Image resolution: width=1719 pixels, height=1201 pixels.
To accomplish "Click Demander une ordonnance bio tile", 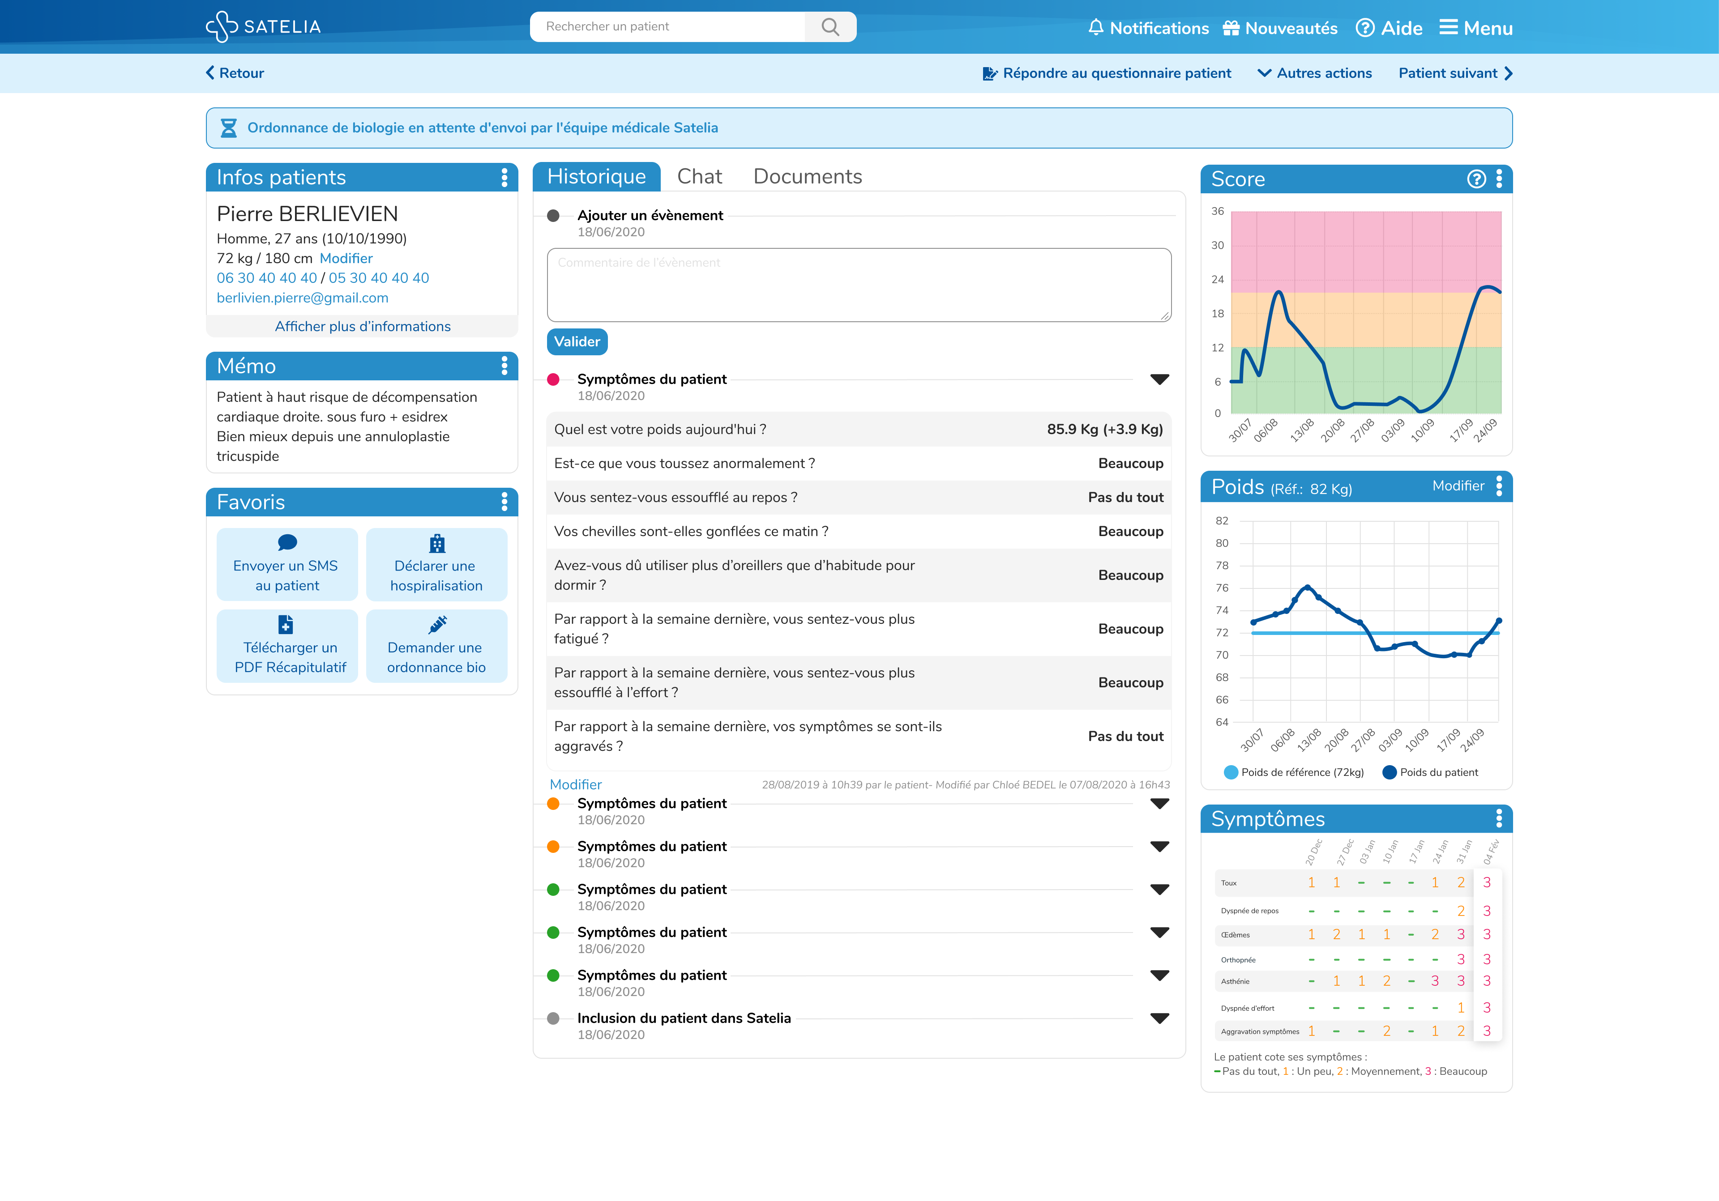I will point(436,646).
